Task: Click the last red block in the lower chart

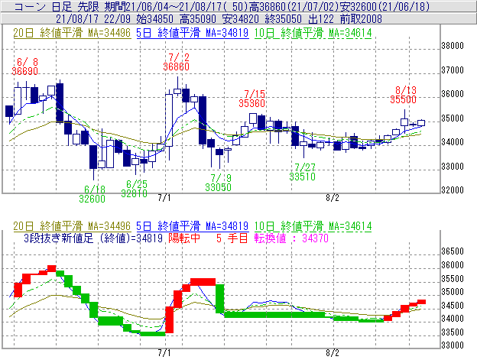Action: tap(421, 302)
